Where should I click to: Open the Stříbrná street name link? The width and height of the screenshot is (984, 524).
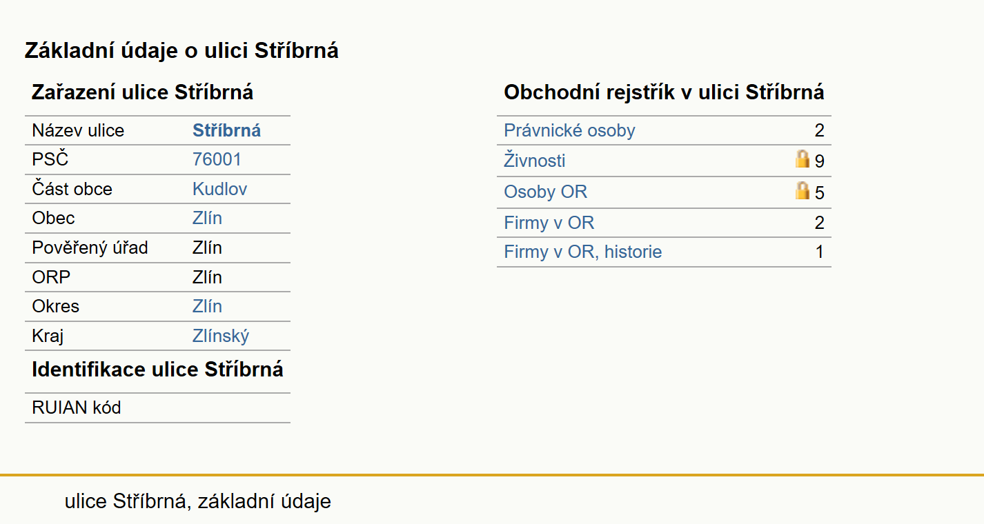click(x=226, y=130)
